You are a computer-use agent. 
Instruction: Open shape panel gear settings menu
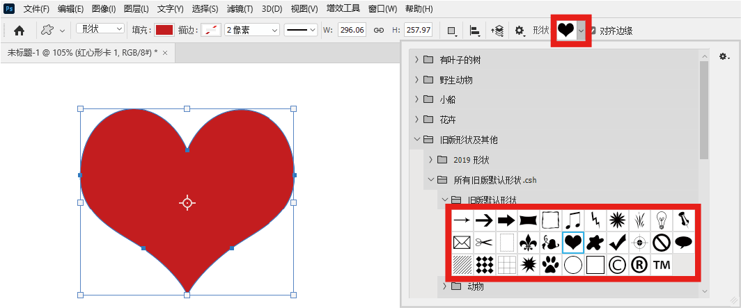point(724,56)
